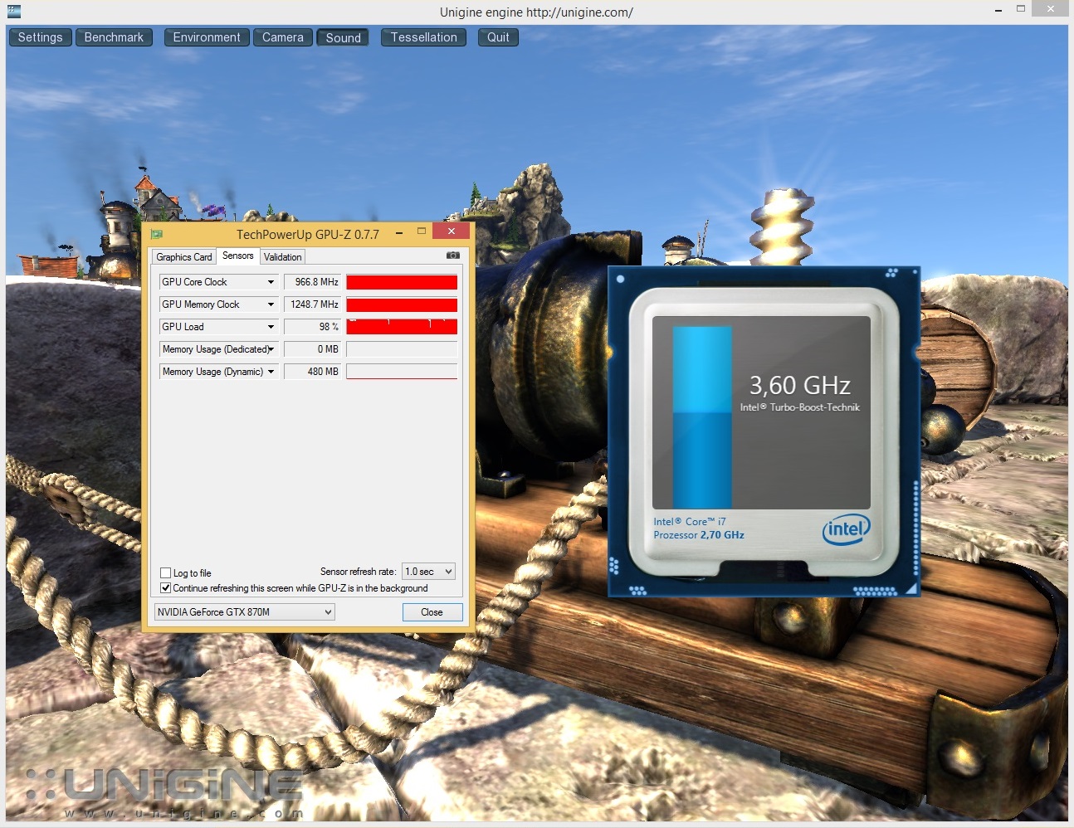Viewport: 1074px width, 828px height.
Task: Open the Benchmark menu button
Action: coord(114,37)
